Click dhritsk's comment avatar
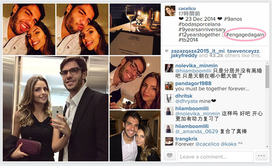272x166 pixels. coord(169,98)
